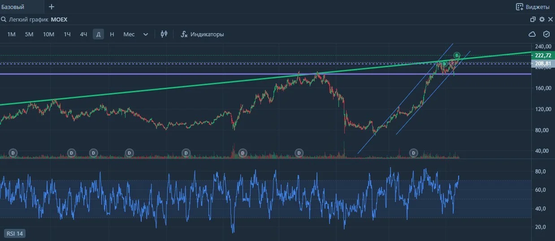555x241 pixels.
Task: Select the Д daily timeframe
Action: (99, 34)
